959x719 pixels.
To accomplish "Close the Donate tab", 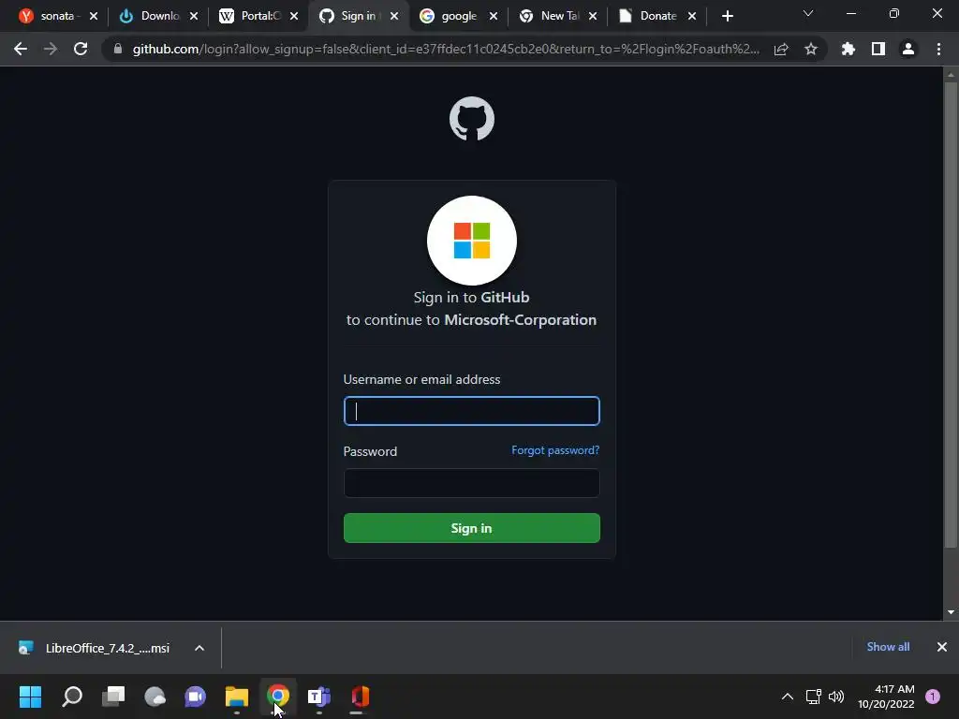I will click(692, 16).
